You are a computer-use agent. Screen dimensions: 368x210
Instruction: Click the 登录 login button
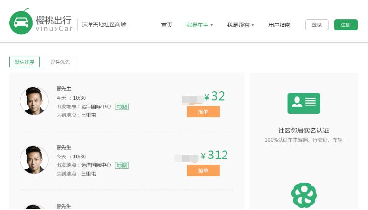[316, 25]
